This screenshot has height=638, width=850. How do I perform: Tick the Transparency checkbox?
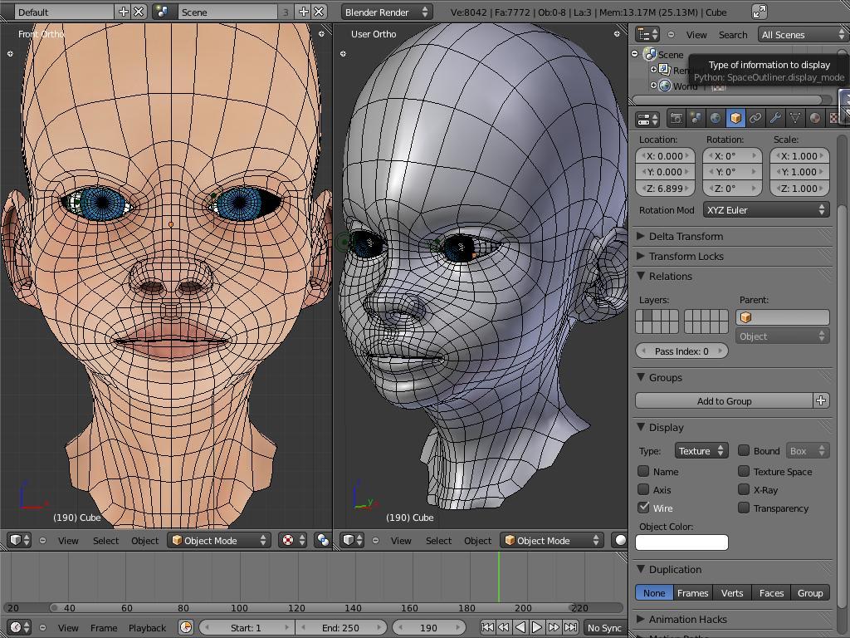pyautogui.click(x=744, y=508)
